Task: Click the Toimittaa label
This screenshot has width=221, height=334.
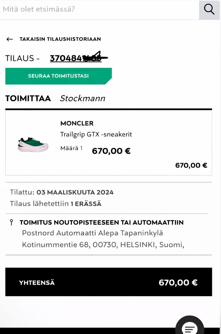Action: coord(28,98)
